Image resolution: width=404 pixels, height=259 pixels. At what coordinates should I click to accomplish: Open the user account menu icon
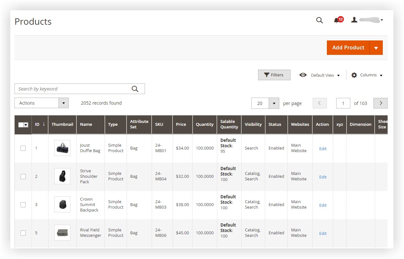[x=354, y=20]
